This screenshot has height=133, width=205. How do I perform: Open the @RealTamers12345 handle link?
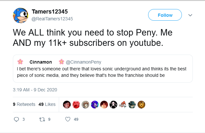[x=52, y=19]
